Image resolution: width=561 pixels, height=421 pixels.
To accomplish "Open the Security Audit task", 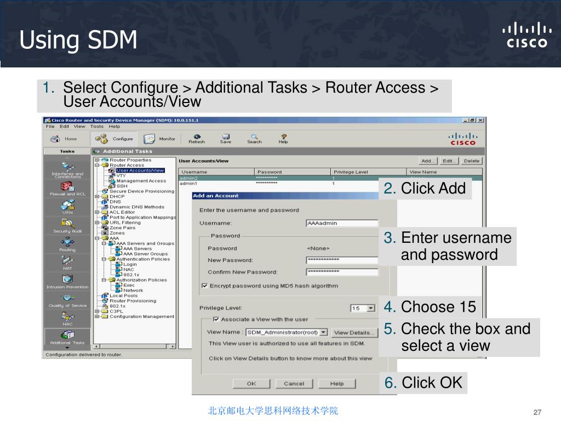I will 67,226.
